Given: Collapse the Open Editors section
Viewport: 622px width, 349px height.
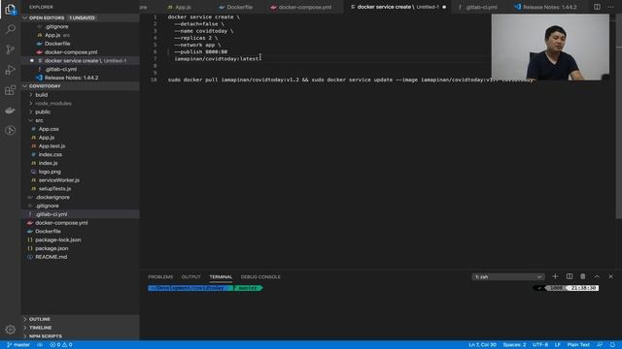Looking at the screenshot, I should tap(80, 17).
